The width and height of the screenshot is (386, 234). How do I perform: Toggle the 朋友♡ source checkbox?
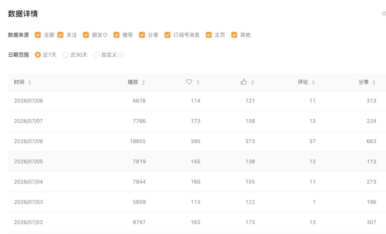[x=86, y=35]
